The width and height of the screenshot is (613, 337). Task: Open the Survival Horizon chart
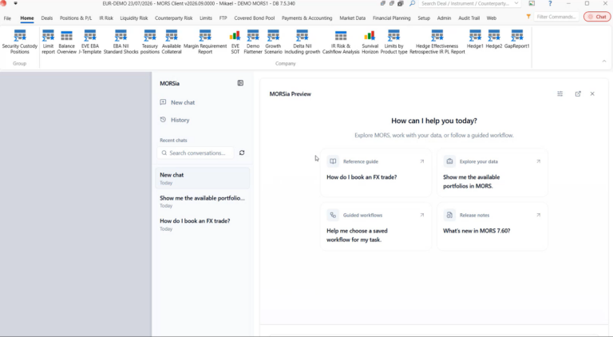[x=370, y=42]
